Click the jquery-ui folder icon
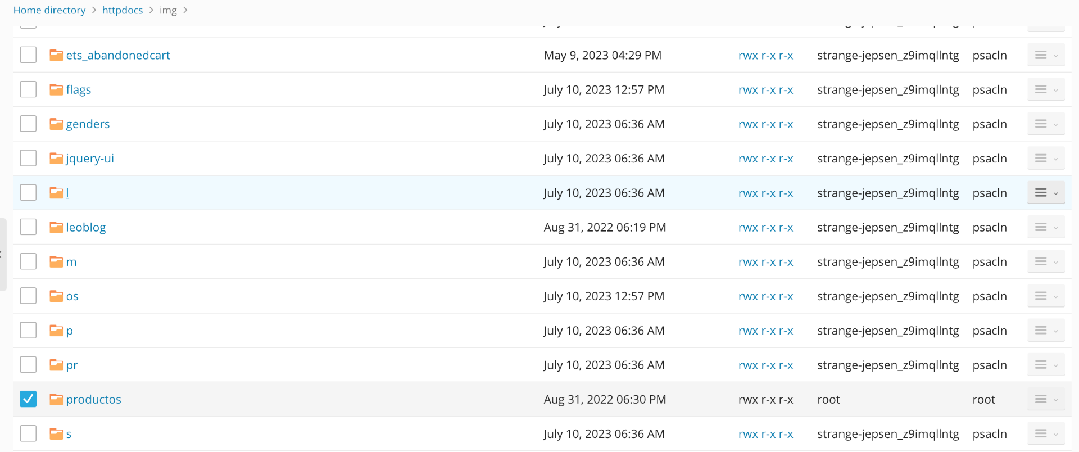The width and height of the screenshot is (1079, 452). coord(56,159)
